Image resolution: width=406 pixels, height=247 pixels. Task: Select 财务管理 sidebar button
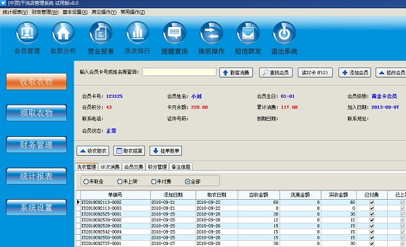37,144
